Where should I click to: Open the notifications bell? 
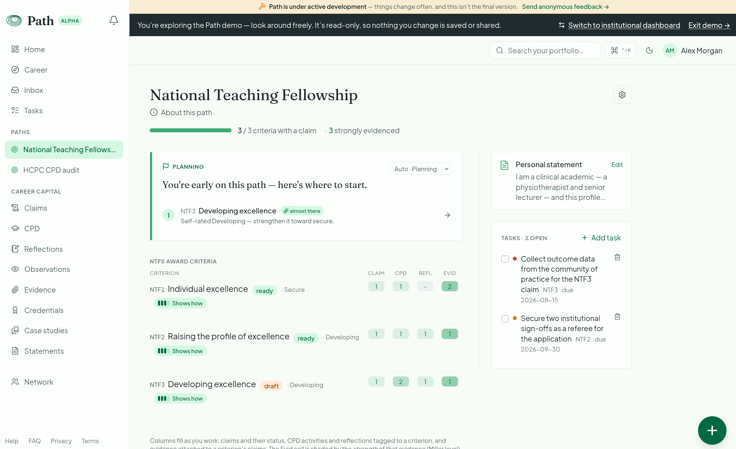pyautogui.click(x=114, y=20)
